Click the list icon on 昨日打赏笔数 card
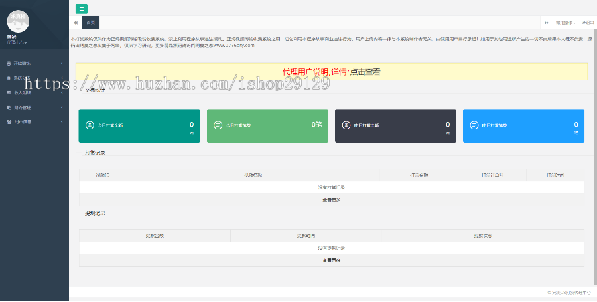 (x=474, y=125)
